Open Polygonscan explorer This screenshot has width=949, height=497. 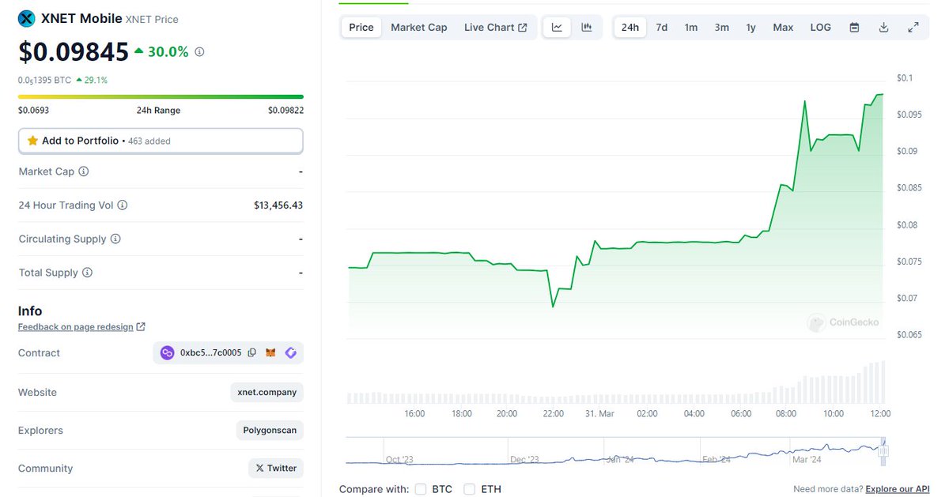click(x=270, y=431)
